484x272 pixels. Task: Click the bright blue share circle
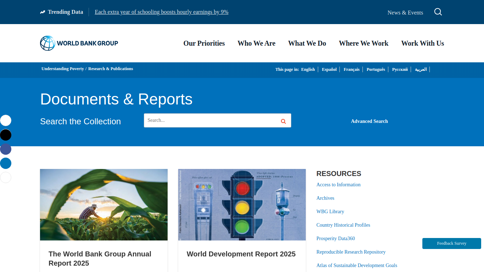coord(6,163)
